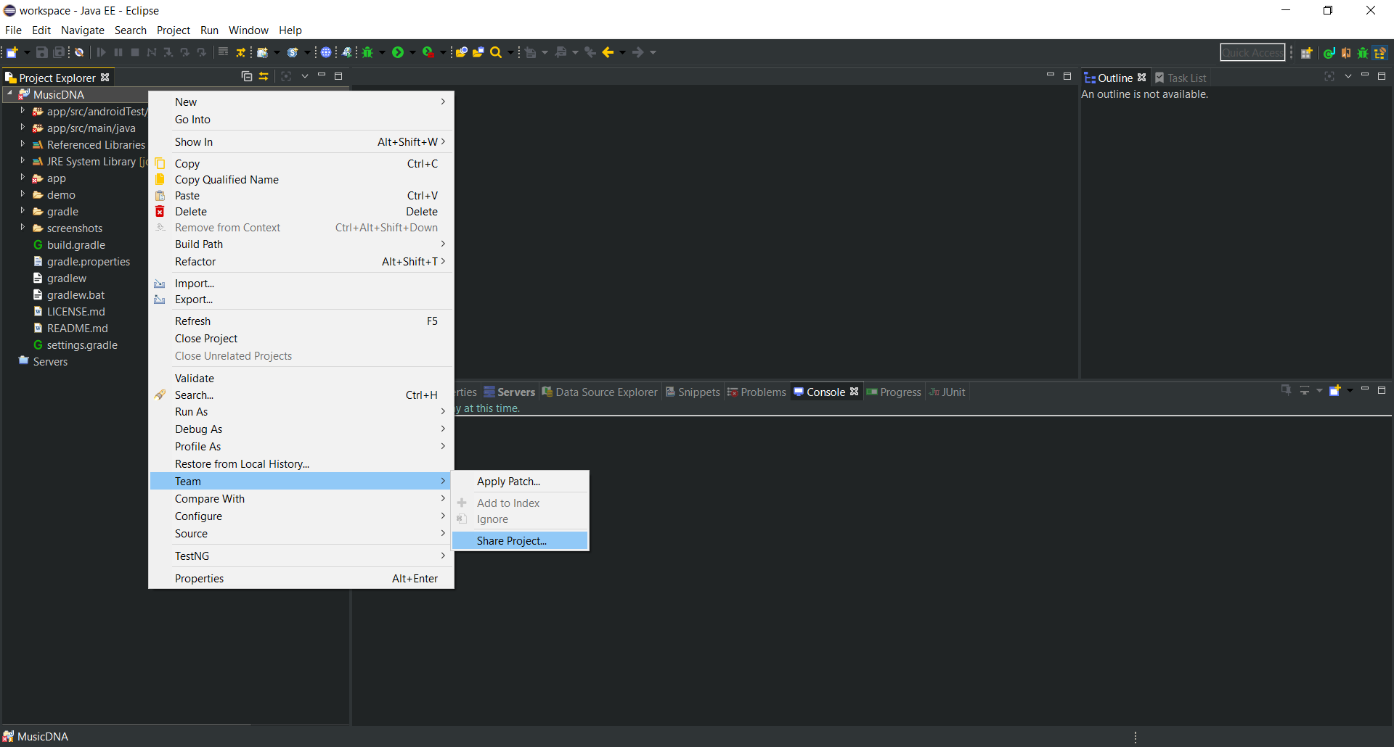Open the Debug button dropdown arrow

(x=383, y=52)
